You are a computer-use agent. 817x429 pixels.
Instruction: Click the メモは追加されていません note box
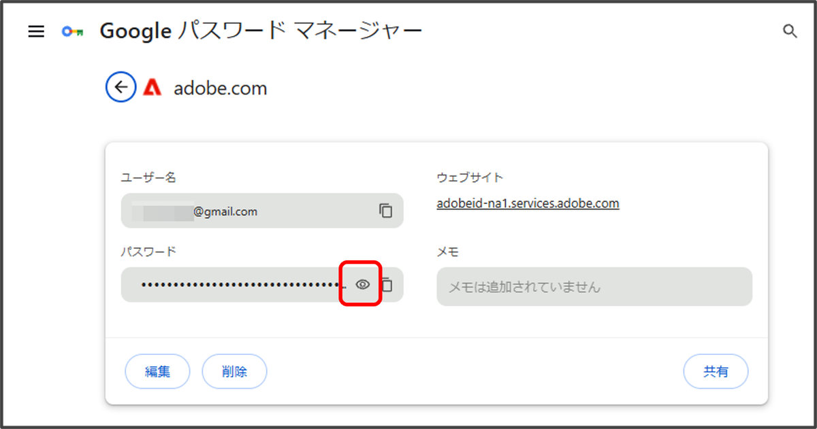point(594,286)
